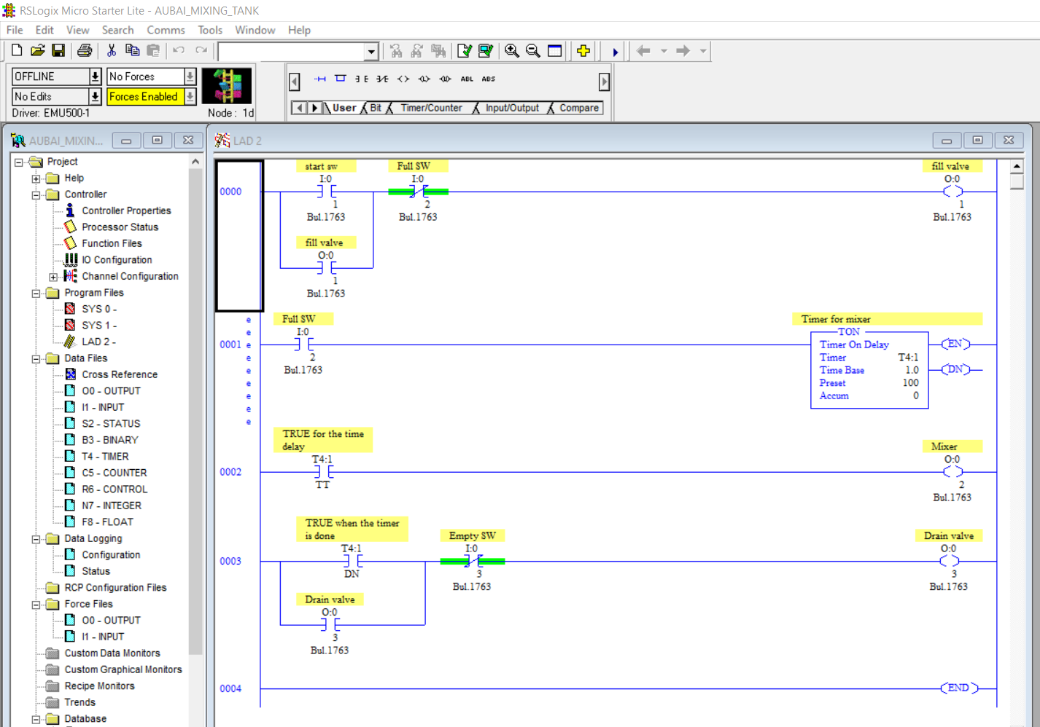
Task: Select the branch instruction icon
Action: [x=341, y=79]
